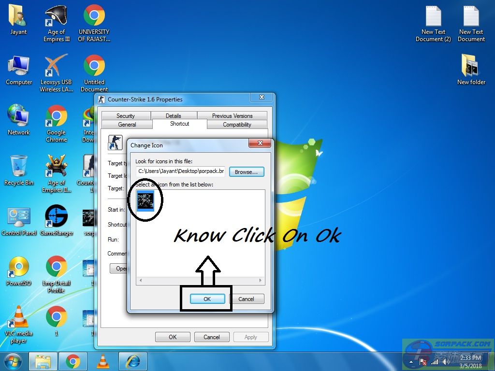Switch to the Compatibility tab
The image size is (495, 371).
[237, 125]
